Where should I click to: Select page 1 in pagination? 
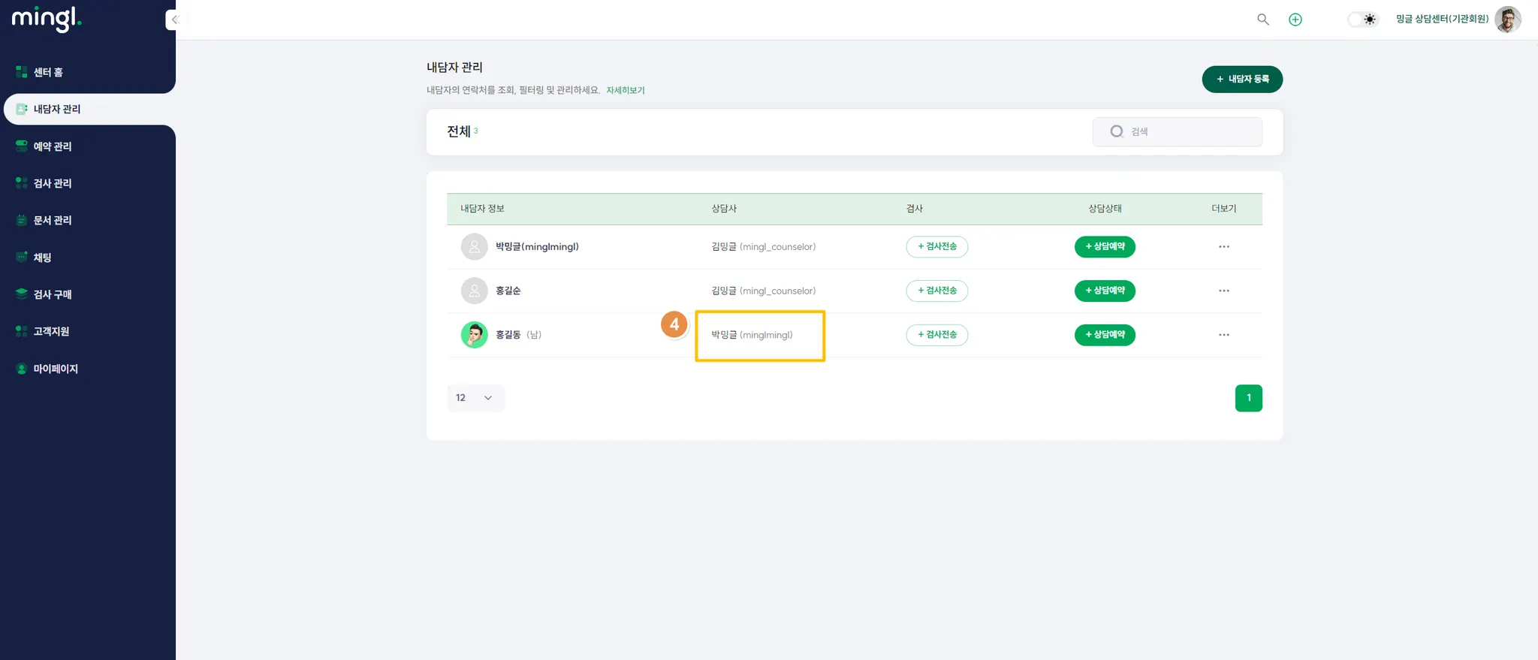click(x=1248, y=398)
